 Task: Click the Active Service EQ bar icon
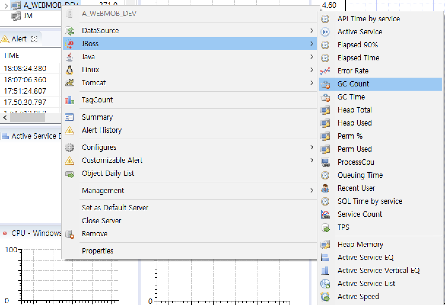click(325, 257)
